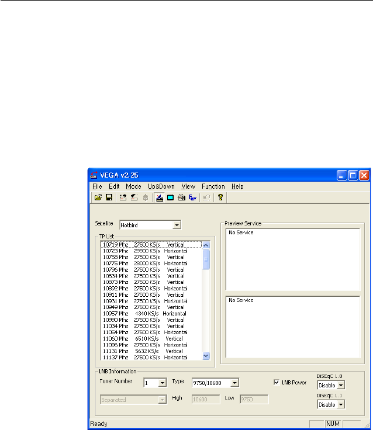The image size is (373, 430).
Task: Maximize the VEGA v2.25 window
Action: tap(353, 175)
